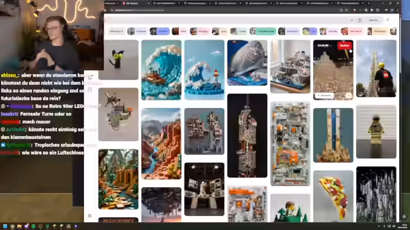Click the green Spotify icon in the taskbar
410x230 pixels.
point(33,226)
